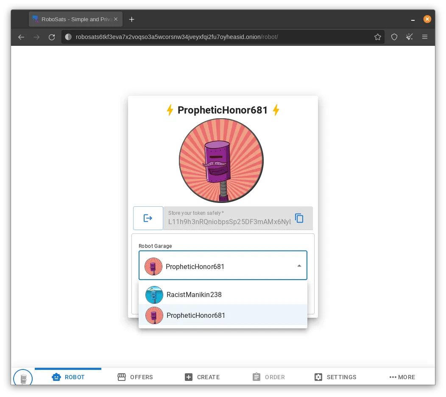446x397 pixels.
Task: Select PropheticHonor681 in the dropdown list
Action: pos(223,315)
